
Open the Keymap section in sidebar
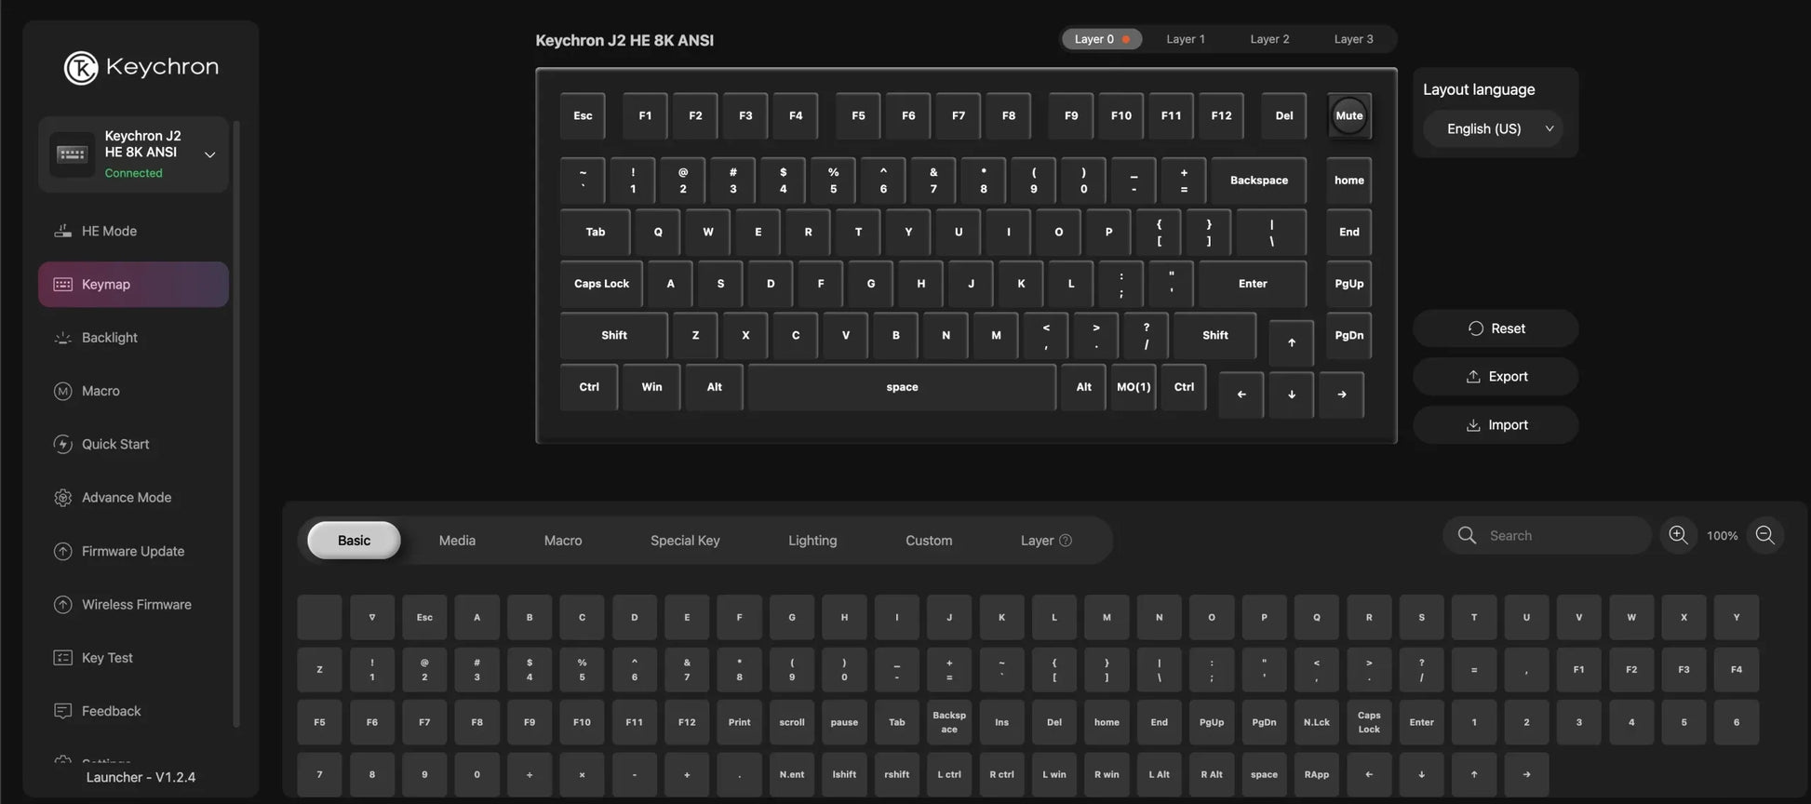point(133,285)
